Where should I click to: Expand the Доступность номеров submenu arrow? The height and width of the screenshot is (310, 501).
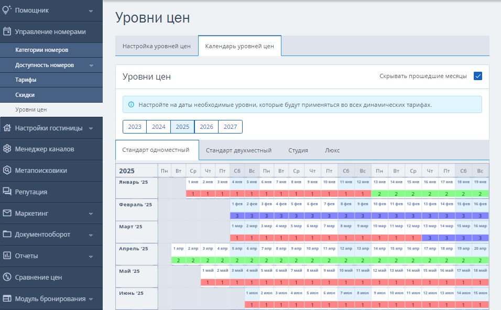(x=91, y=65)
